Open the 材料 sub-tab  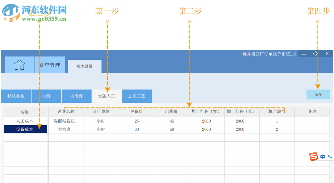click(46, 96)
